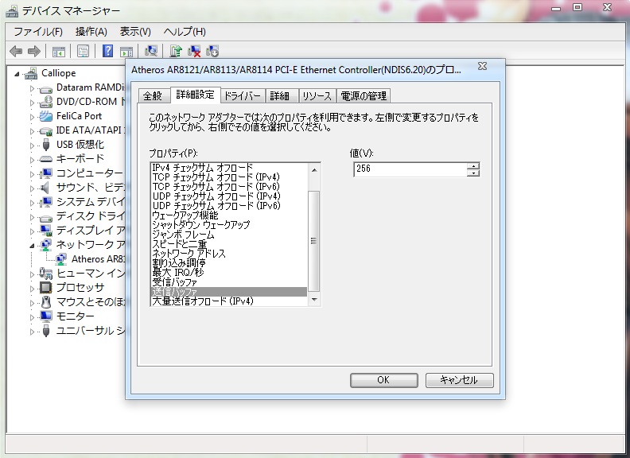Click the キャンセル button

pyautogui.click(x=459, y=380)
